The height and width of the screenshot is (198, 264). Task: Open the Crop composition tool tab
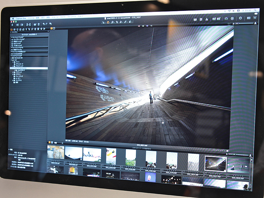point(29,29)
